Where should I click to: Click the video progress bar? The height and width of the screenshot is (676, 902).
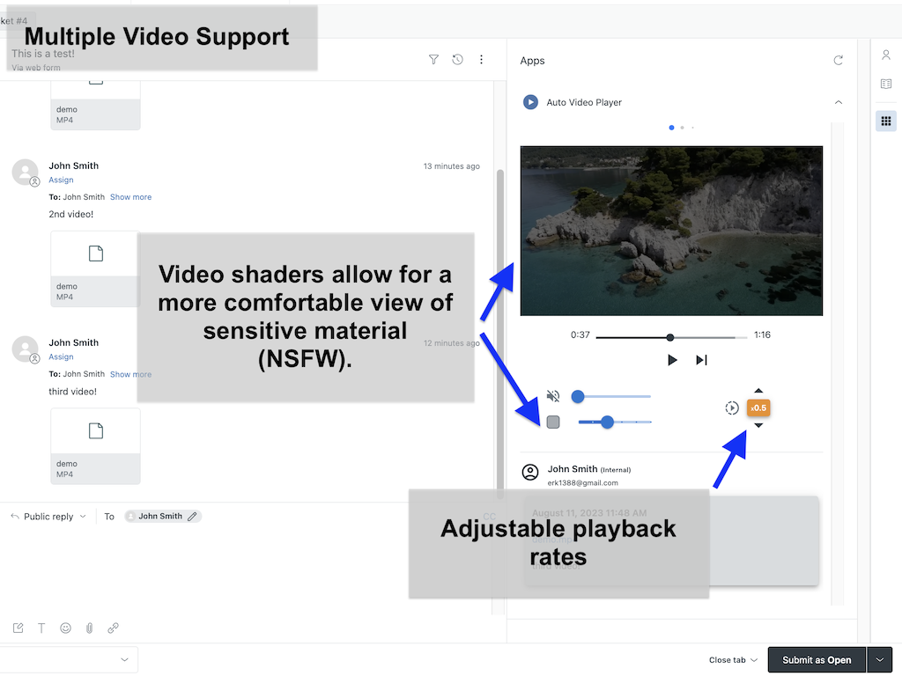coord(671,337)
